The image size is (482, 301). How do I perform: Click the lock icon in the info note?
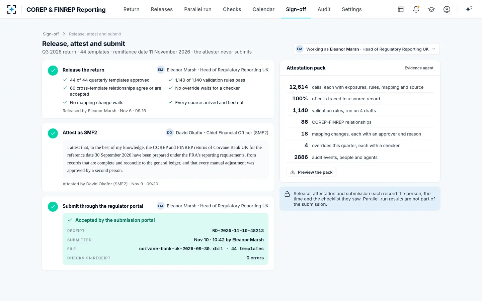tap(287, 194)
